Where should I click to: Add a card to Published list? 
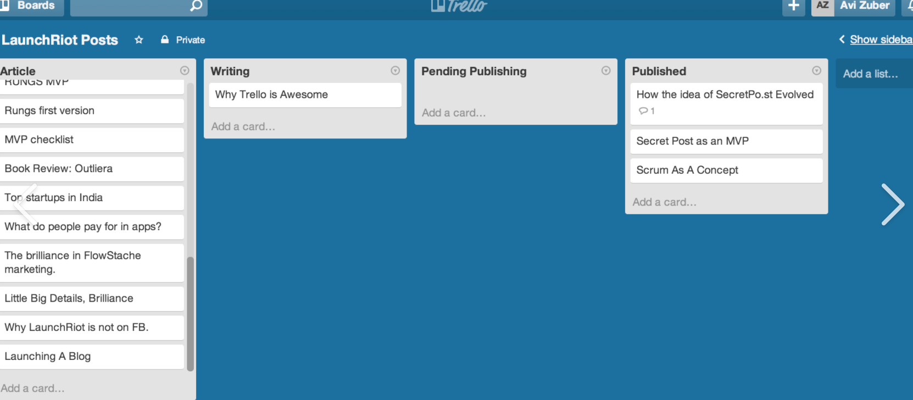pyautogui.click(x=664, y=202)
